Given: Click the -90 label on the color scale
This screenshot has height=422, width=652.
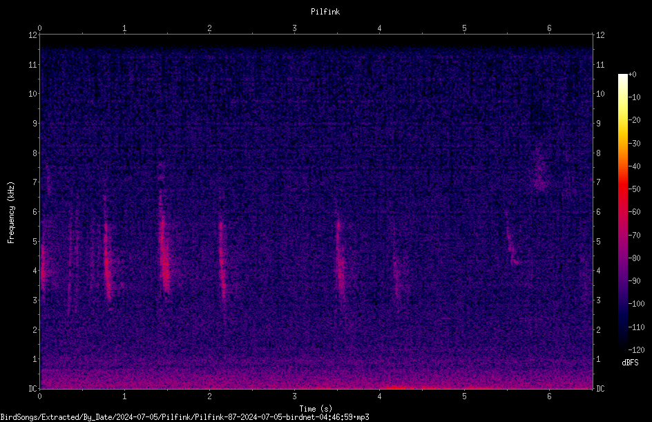Looking at the screenshot, I should coord(634,281).
